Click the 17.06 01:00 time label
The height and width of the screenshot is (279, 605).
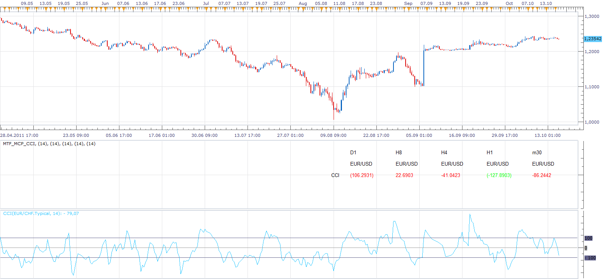point(162,135)
